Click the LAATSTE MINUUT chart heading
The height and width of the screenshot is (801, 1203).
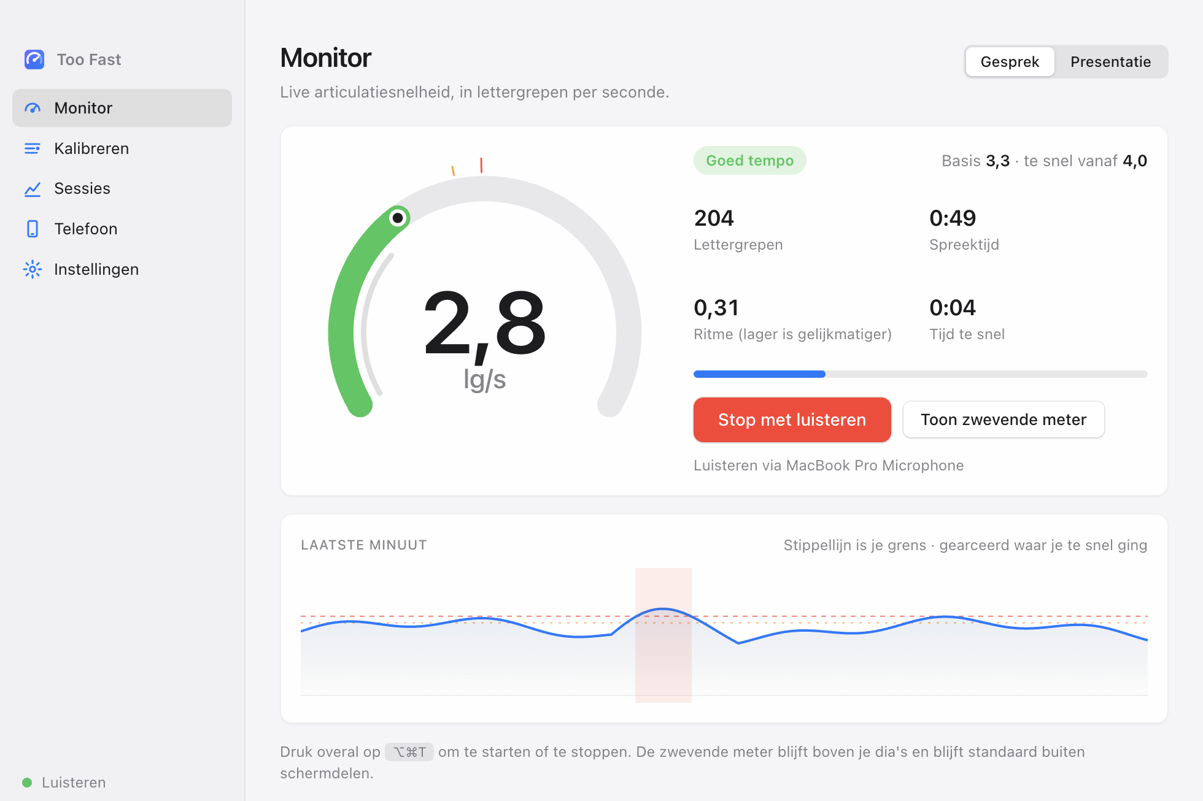coord(364,545)
